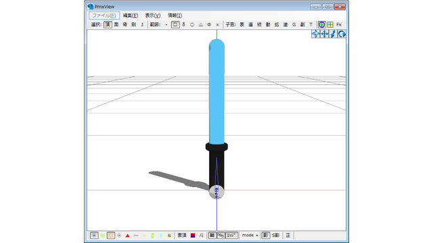Click the viewport diagonal zoom icon
This screenshot has width=433, height=243.
coord(334,34)
